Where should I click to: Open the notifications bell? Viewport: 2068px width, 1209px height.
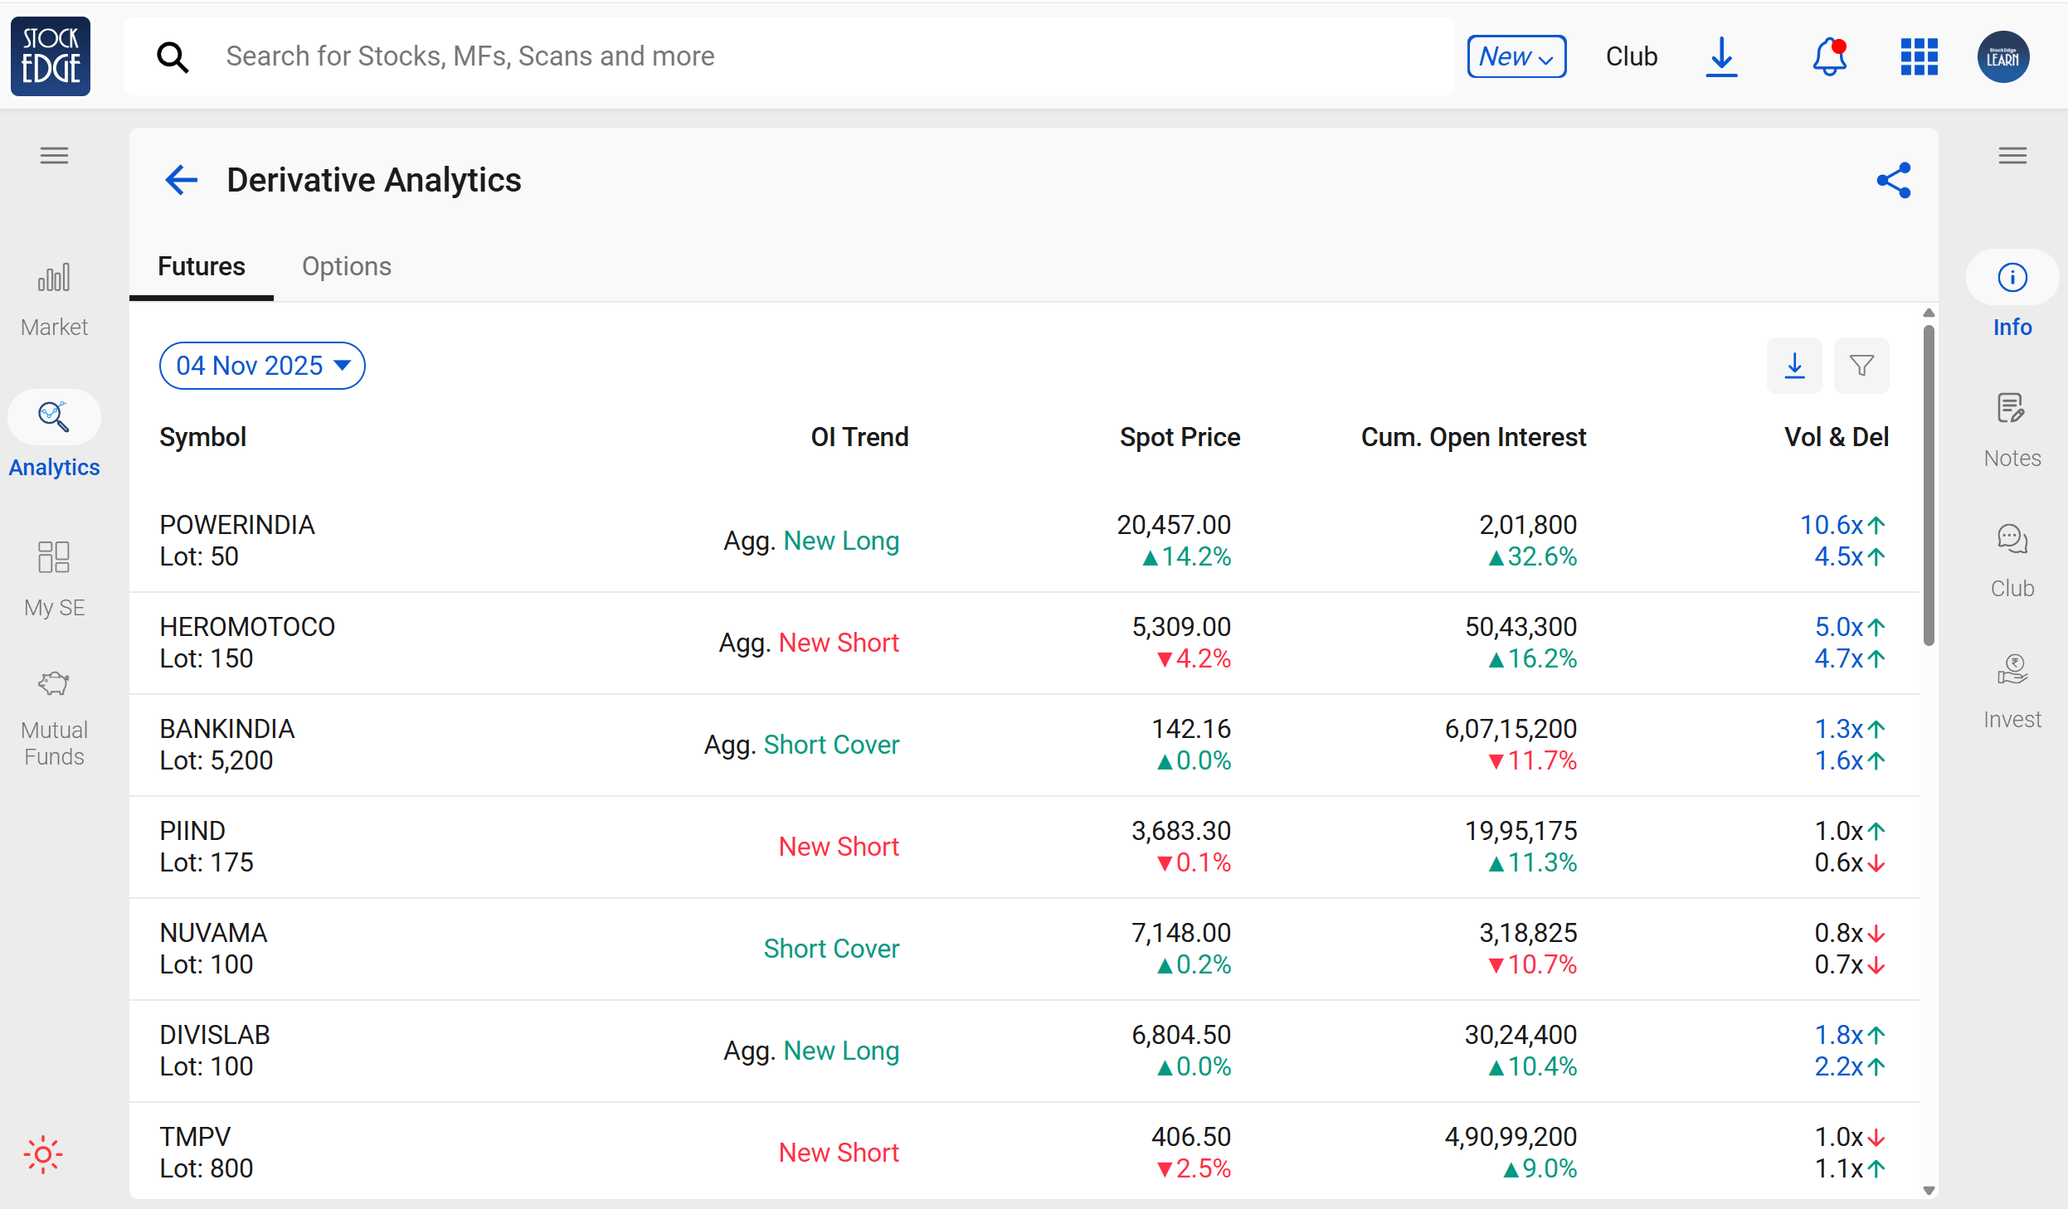click(1829, 57)
